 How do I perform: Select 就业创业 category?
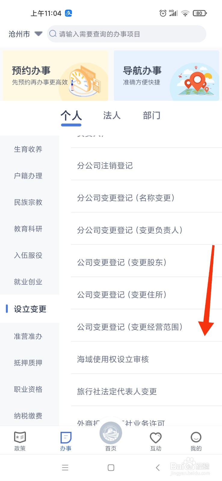(x=28, y=282)
